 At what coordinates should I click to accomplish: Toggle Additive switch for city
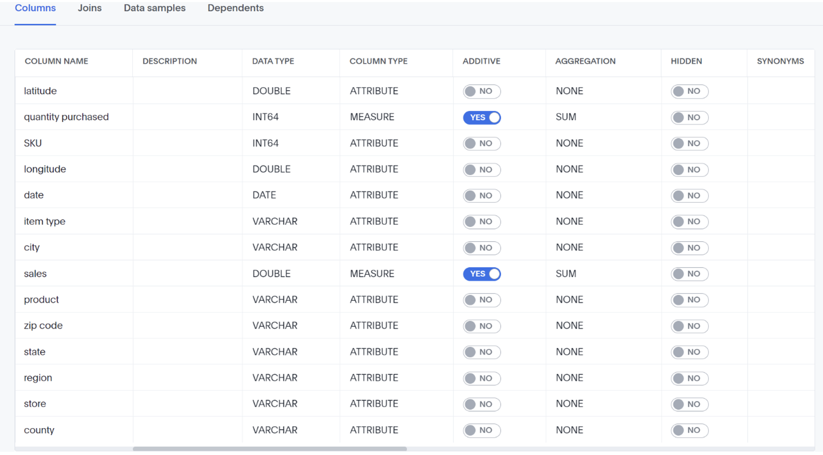(482, 248)
